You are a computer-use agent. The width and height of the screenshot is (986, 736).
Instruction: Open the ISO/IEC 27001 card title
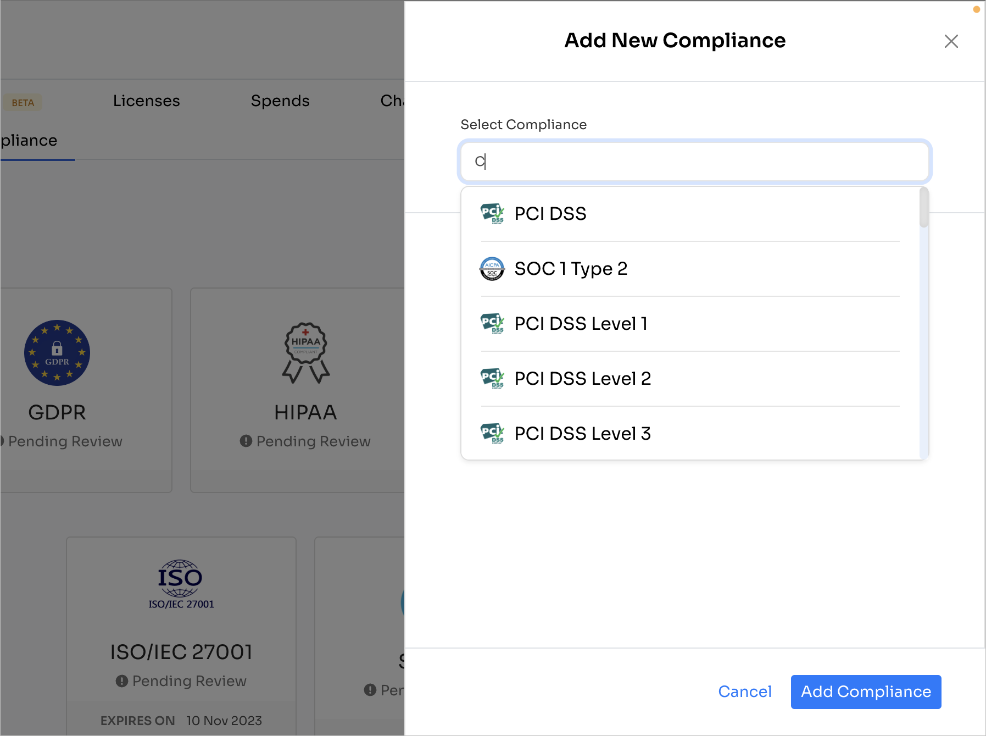(x=181, y=652)
